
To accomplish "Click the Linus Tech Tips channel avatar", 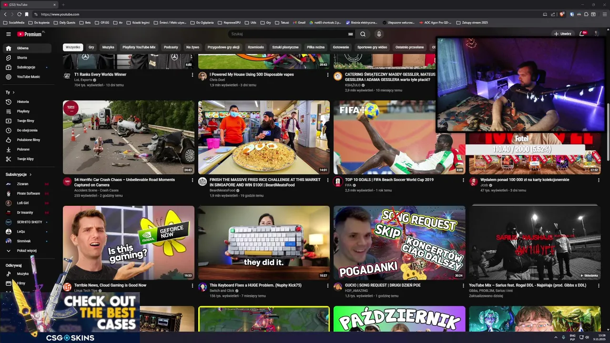I will [x=67, y=287].
